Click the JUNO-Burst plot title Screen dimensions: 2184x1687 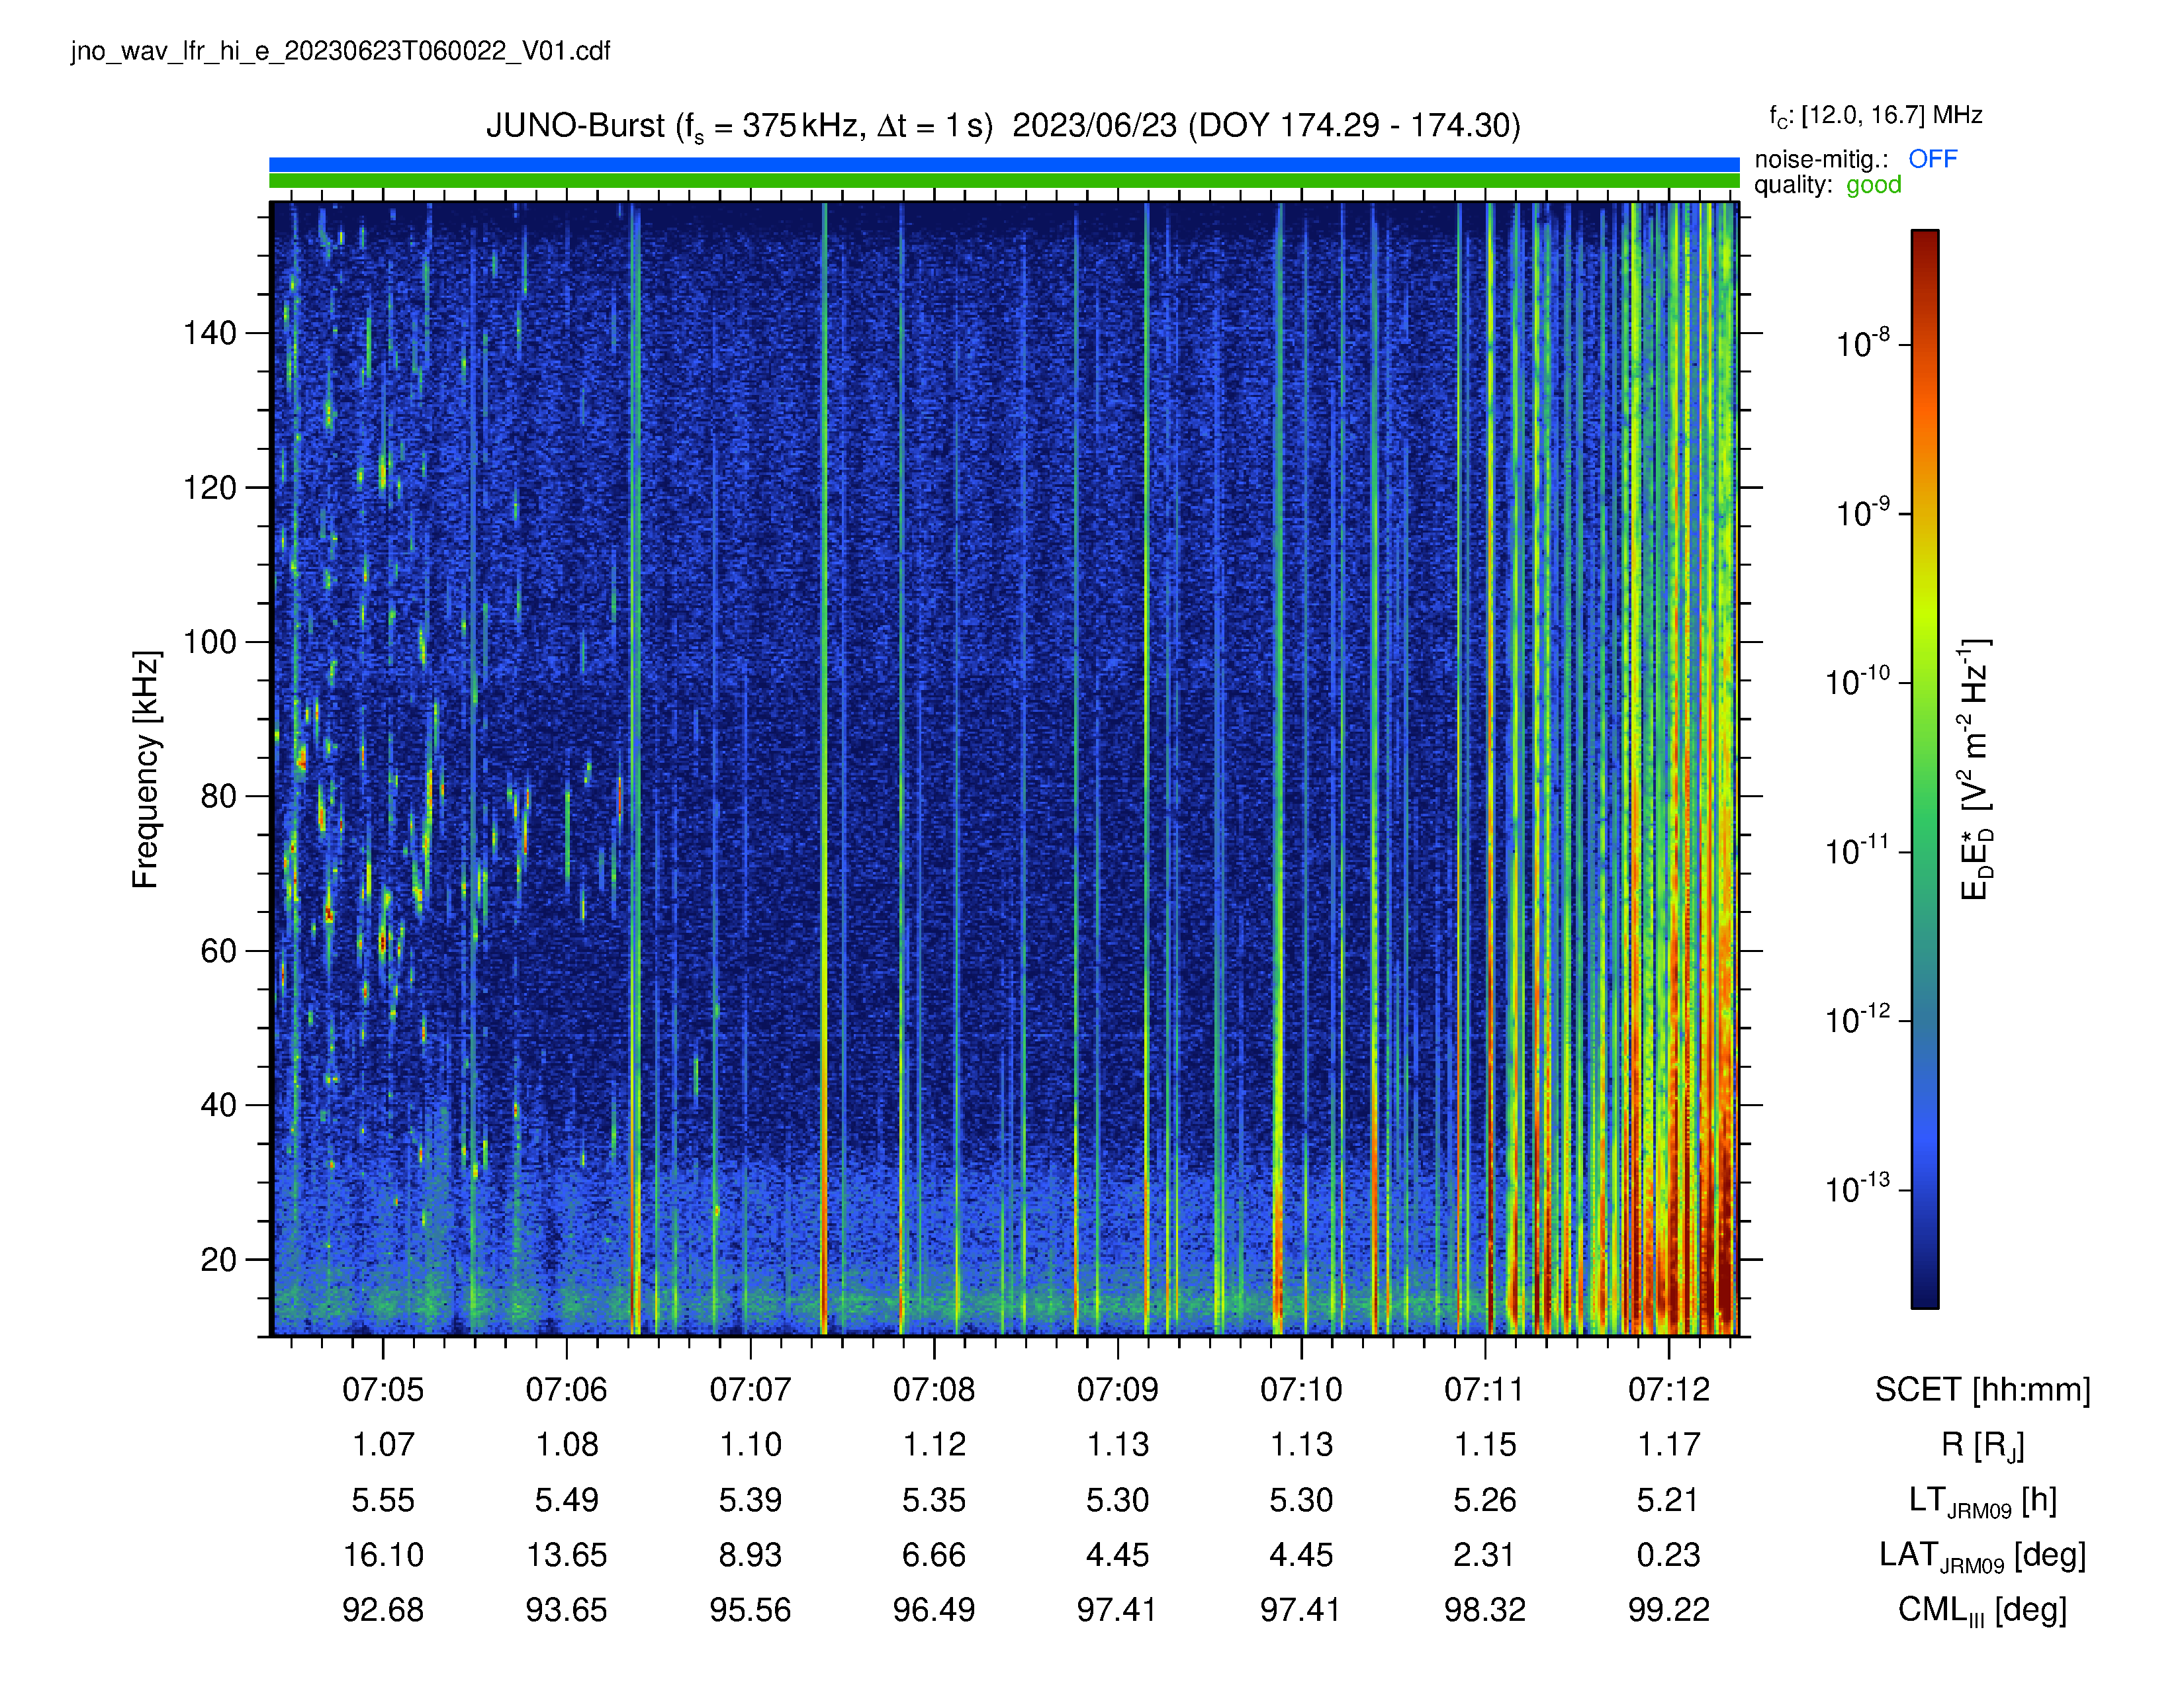[x=1003, y=126]
